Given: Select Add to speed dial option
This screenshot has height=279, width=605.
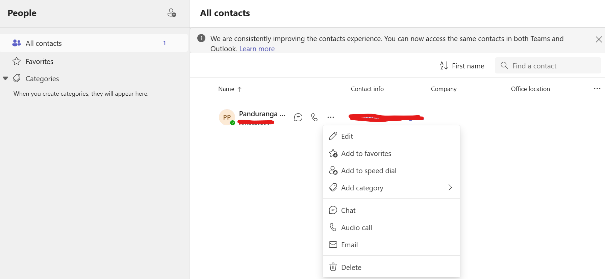Looking at the screenshot, I should click(369, 171).
